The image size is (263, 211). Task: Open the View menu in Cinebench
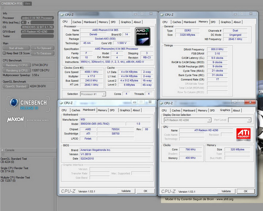point(27,3)
